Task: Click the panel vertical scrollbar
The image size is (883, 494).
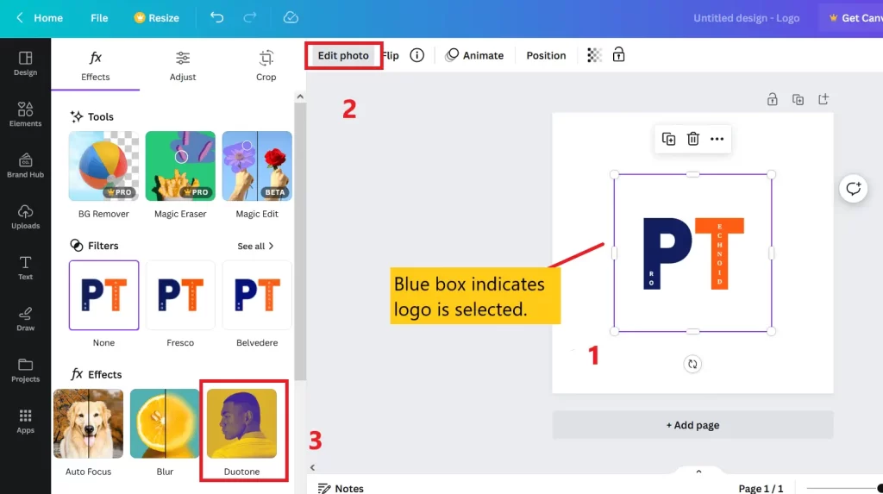Action: (x=300, y=242)
